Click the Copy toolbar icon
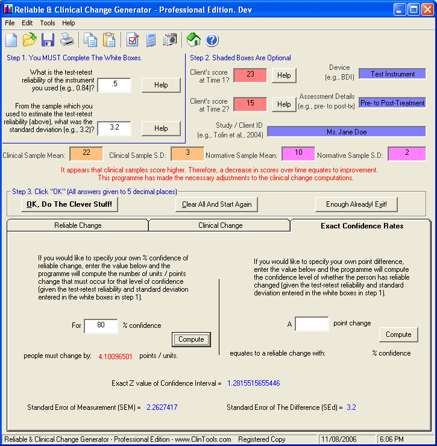The image size is (437, 446). 90,40
